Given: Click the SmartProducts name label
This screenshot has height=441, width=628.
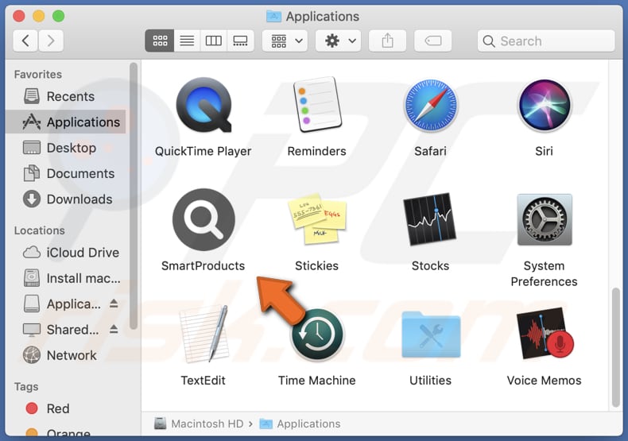Looking at the screenshot, I should click(204, 265).
